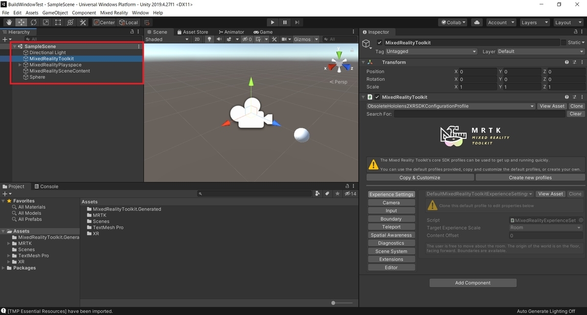Click the Play button
Image resolution: width=587 pixels, height=315 pixels.
pyautogui.click(x=272, y=22)
